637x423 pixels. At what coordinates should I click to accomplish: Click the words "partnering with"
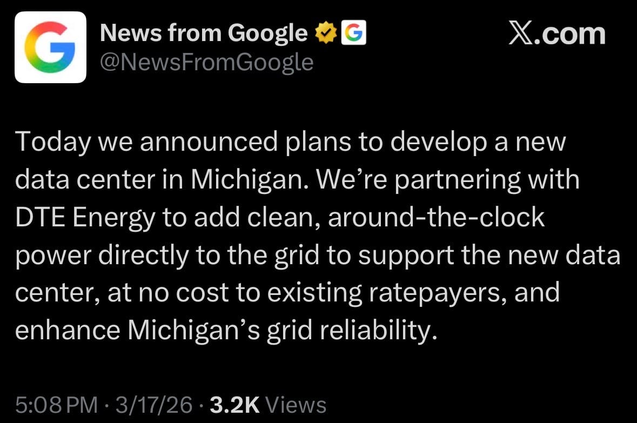(x=487, y=180)
